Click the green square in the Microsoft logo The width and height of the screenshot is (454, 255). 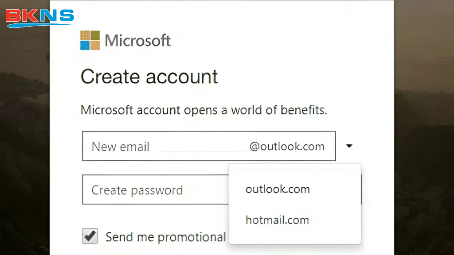click(95, 35)
